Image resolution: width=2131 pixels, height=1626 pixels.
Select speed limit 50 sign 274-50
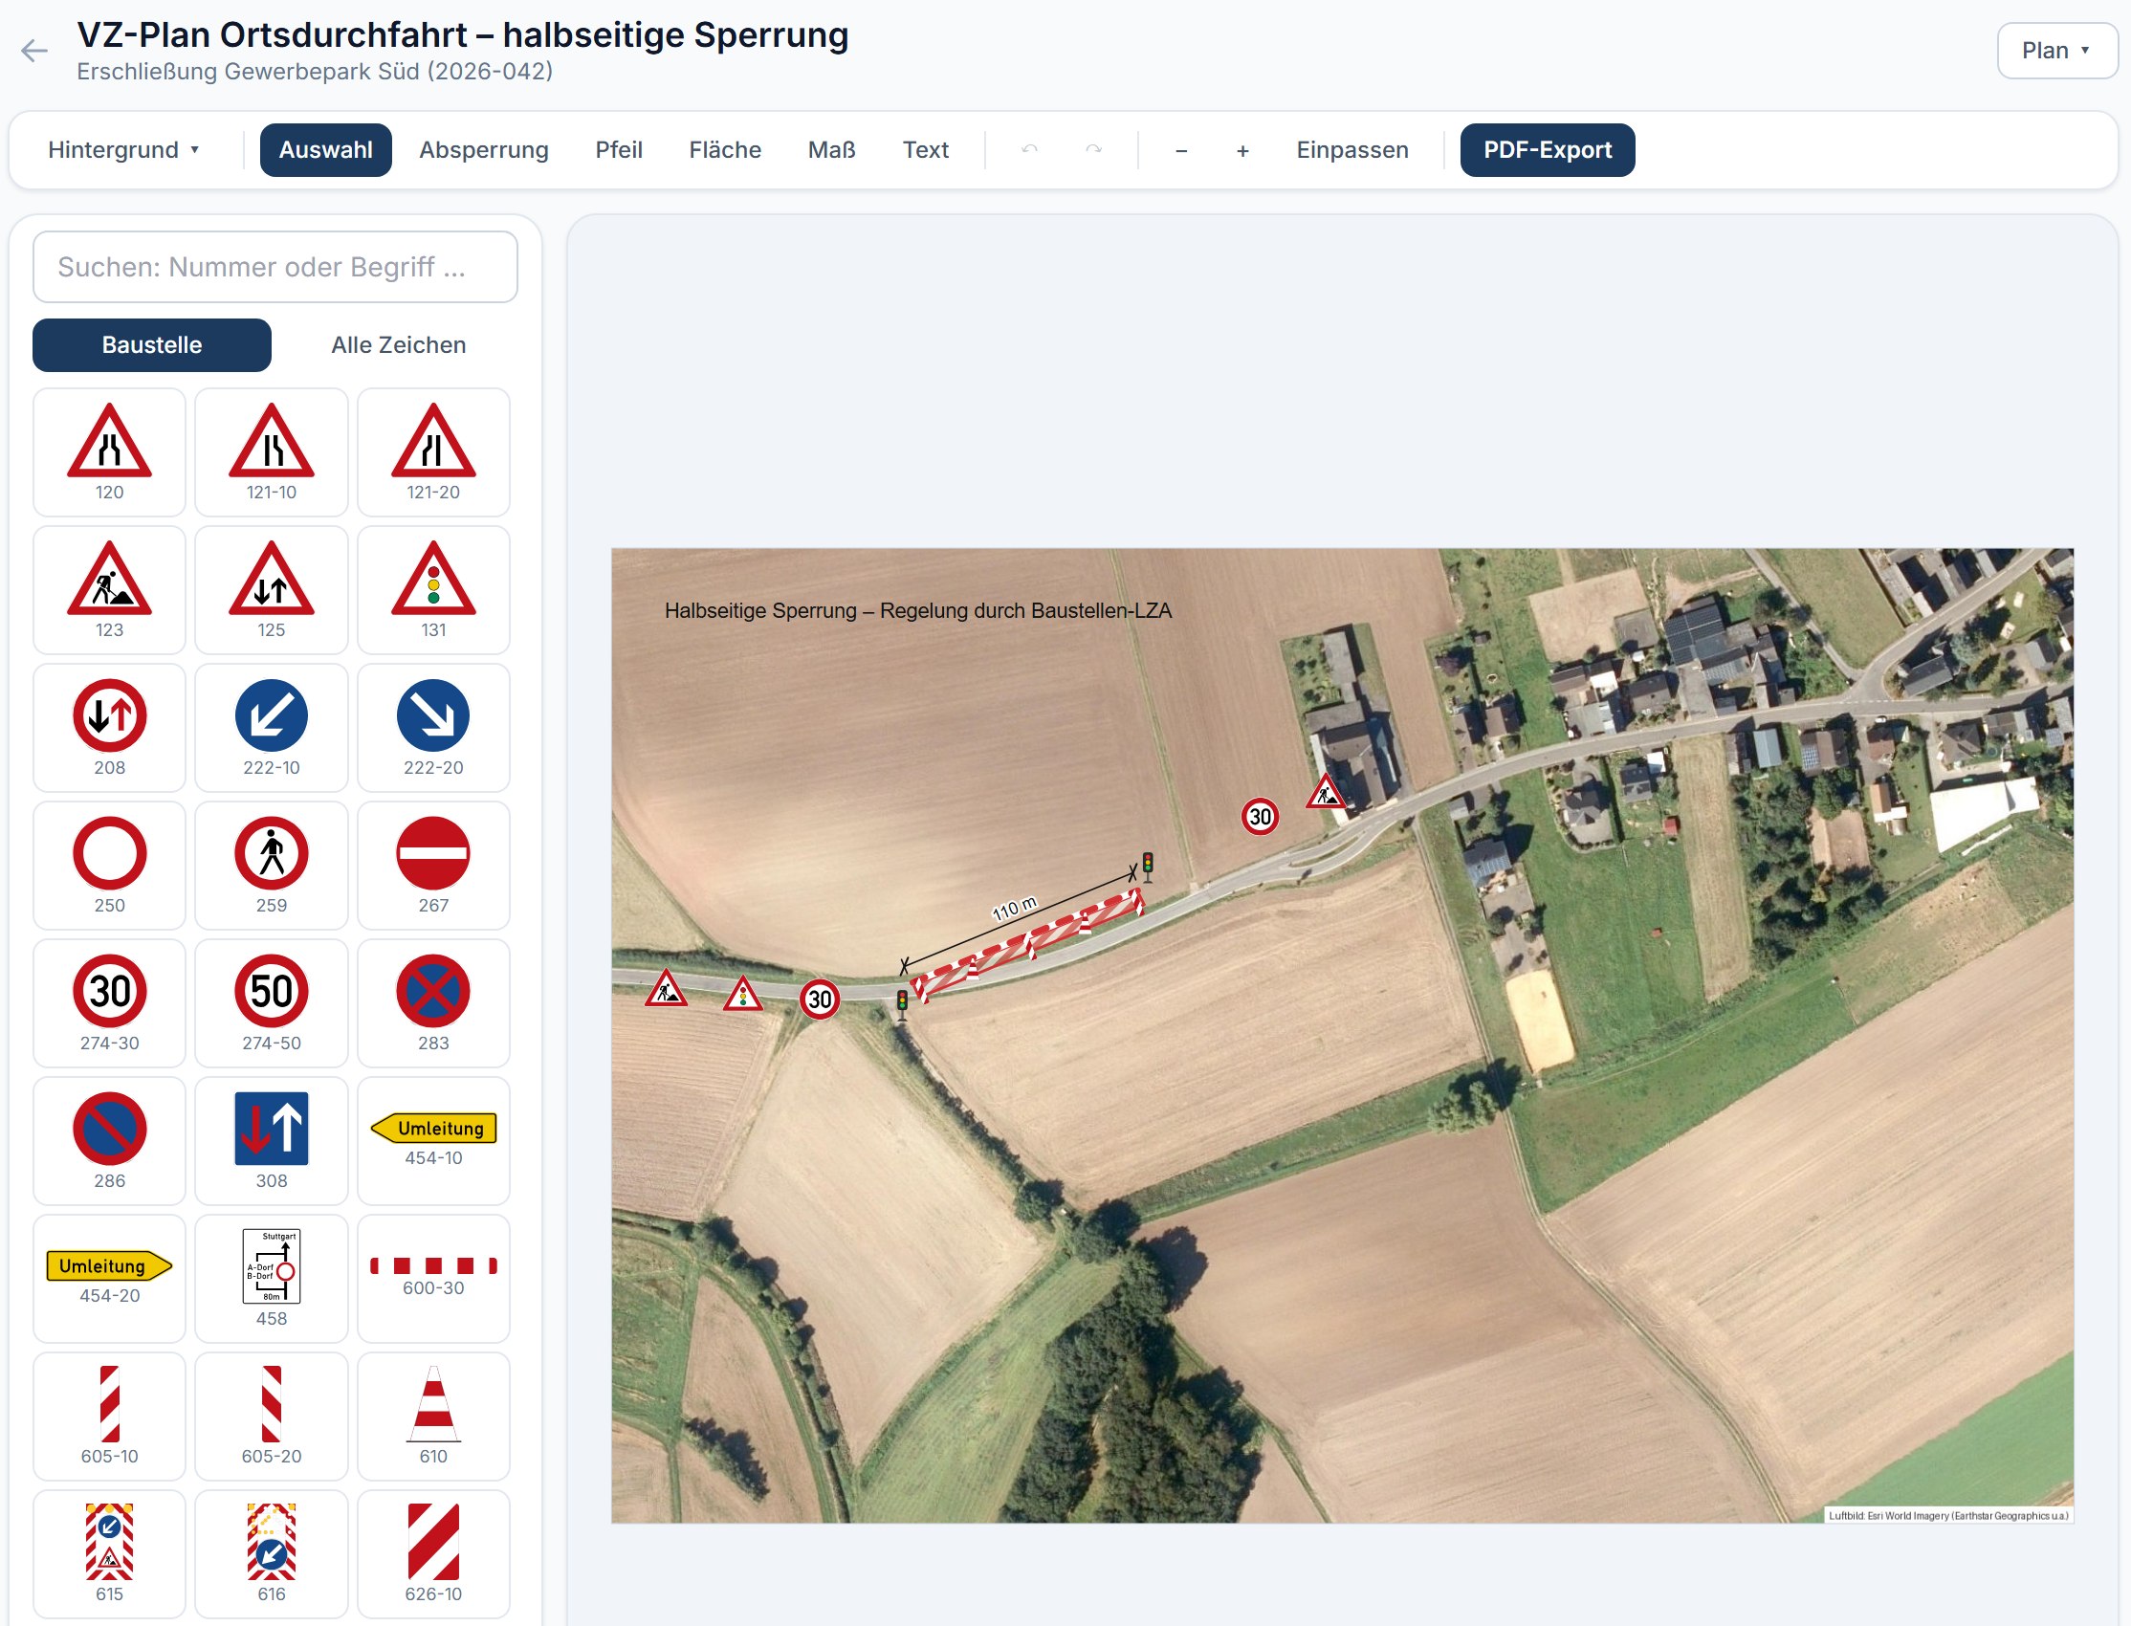(x=271, y=1003)
